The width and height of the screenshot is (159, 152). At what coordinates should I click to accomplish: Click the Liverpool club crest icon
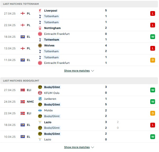[40, 11]
